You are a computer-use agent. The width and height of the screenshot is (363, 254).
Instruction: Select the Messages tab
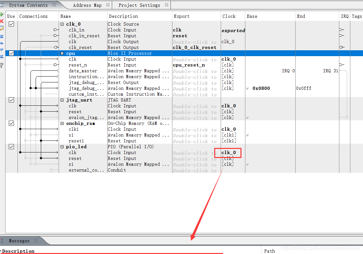point(19,241)
